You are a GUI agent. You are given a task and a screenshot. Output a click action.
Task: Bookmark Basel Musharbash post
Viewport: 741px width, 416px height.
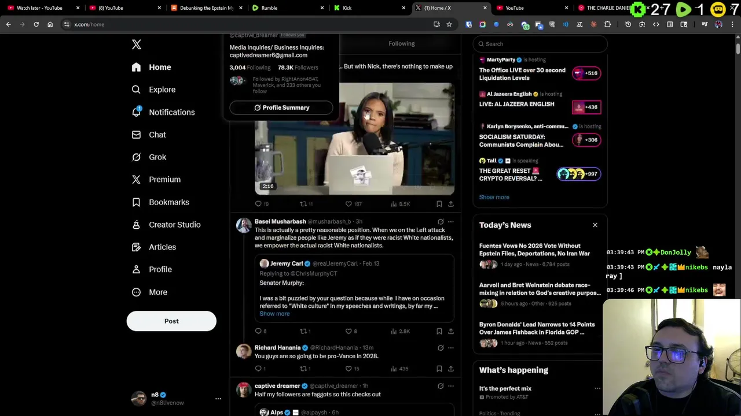tap(439, 331)
